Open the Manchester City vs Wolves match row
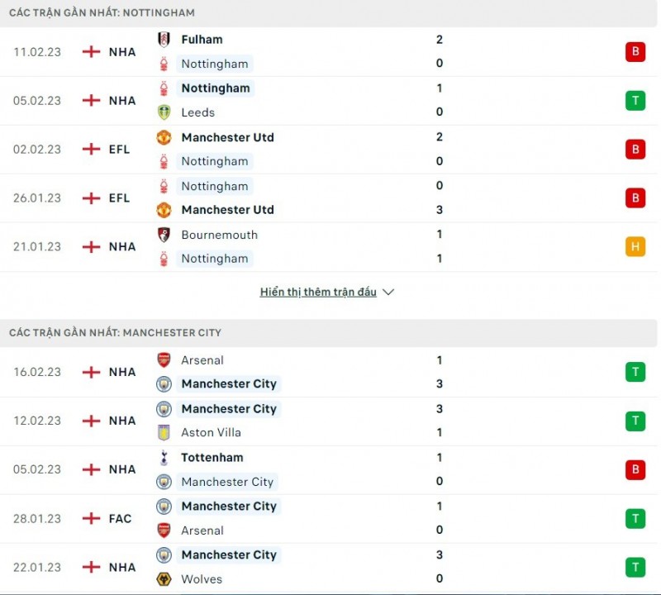 330,567
